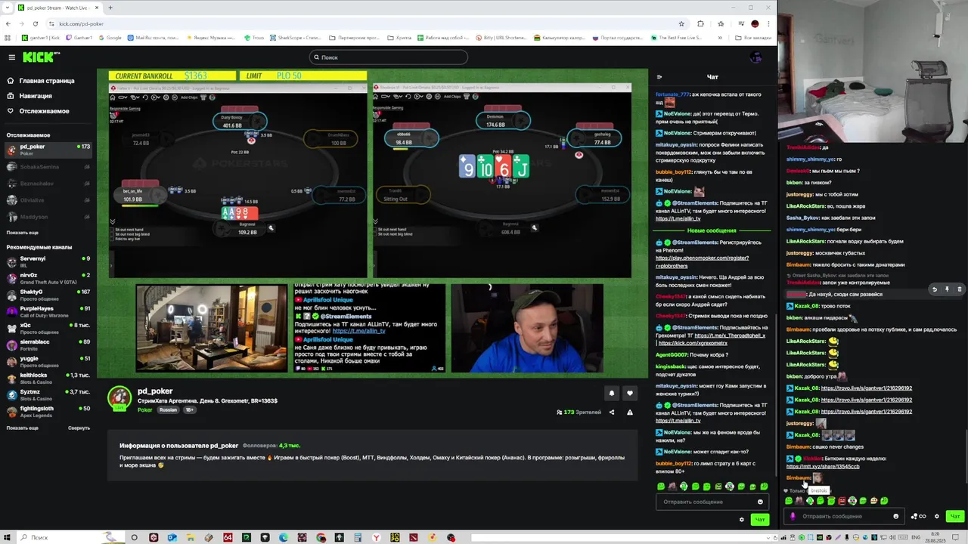Expand followed channels with Показать еще
The width and height of the screenshot is (968, 544).
22,233
